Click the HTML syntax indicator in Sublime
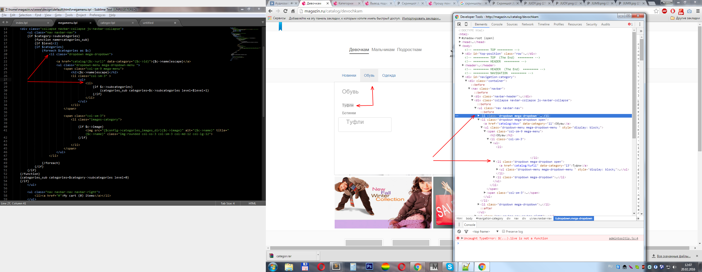 [x=252, y=203]
